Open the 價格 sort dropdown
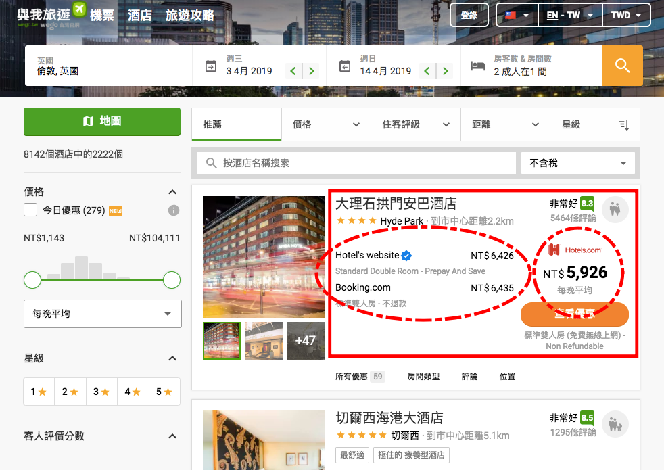Image resolution: width=664 pixels, height=470 pixels. click(x=326, y=124)
